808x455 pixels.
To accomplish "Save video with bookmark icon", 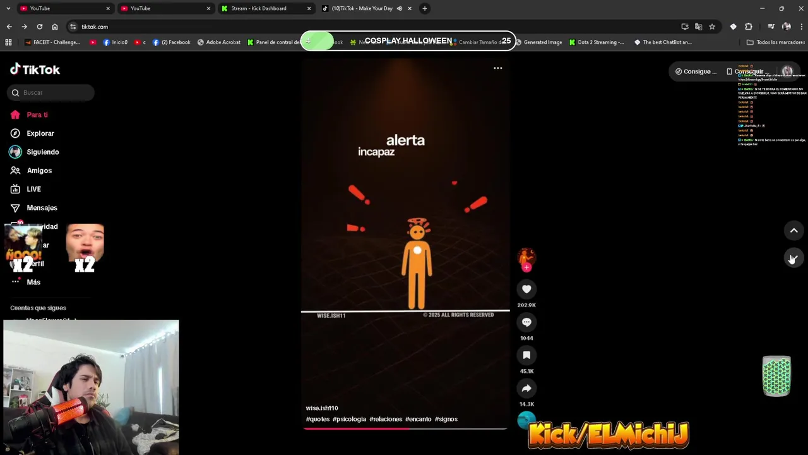I will (x=526, y=355).
